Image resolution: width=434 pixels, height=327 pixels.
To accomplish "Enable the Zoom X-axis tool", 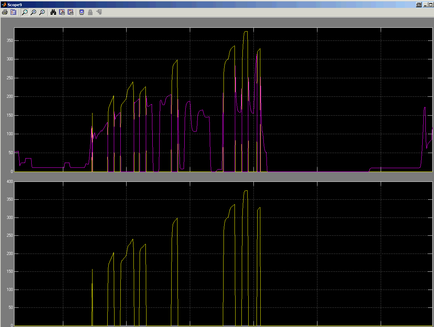I will coord(33,12).
